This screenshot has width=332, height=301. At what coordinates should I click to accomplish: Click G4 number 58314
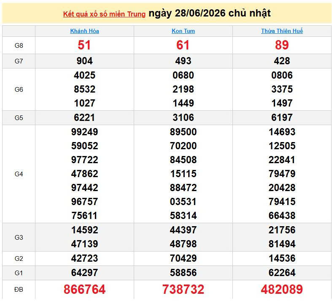(x=183, y=216)
